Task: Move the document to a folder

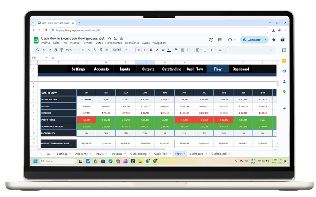Action: pyautogui.click(x=115, y=38)
